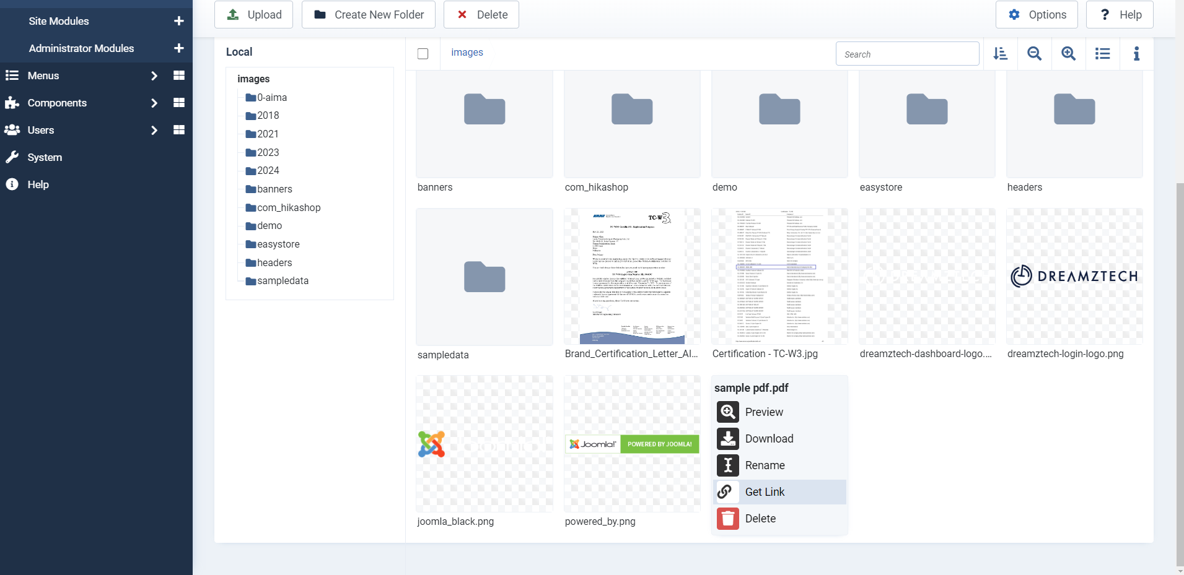Open Menus dashboard grid icon
The width and height of the screenshot is (1184, 575).
[179, 76]
